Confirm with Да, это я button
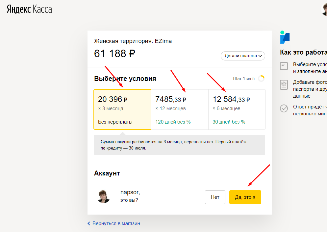This screenshot has width=327, height=232. 245,197
